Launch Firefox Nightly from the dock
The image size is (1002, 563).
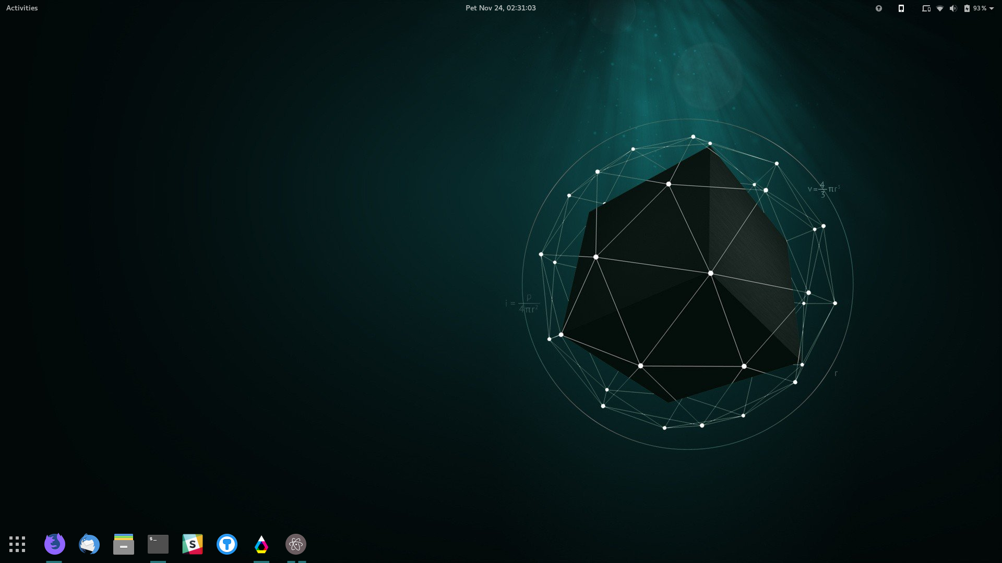[x=55, y=544]
